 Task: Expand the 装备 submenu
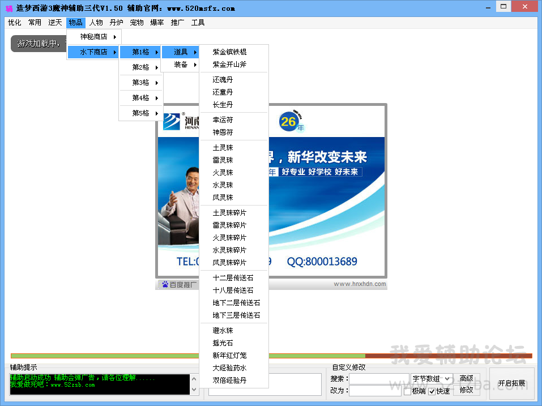181,65
